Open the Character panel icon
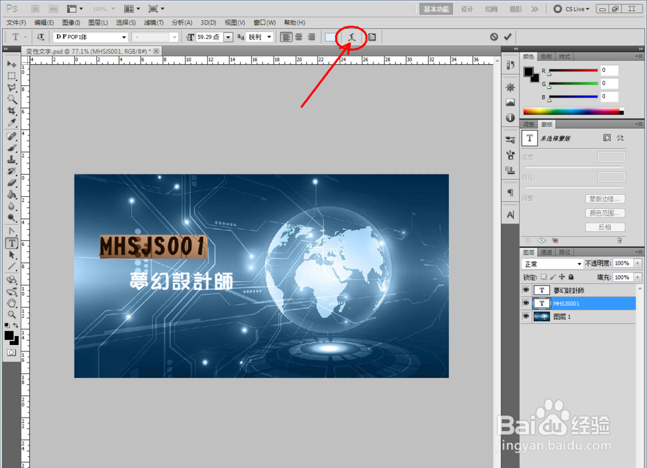 coord(510,215)
